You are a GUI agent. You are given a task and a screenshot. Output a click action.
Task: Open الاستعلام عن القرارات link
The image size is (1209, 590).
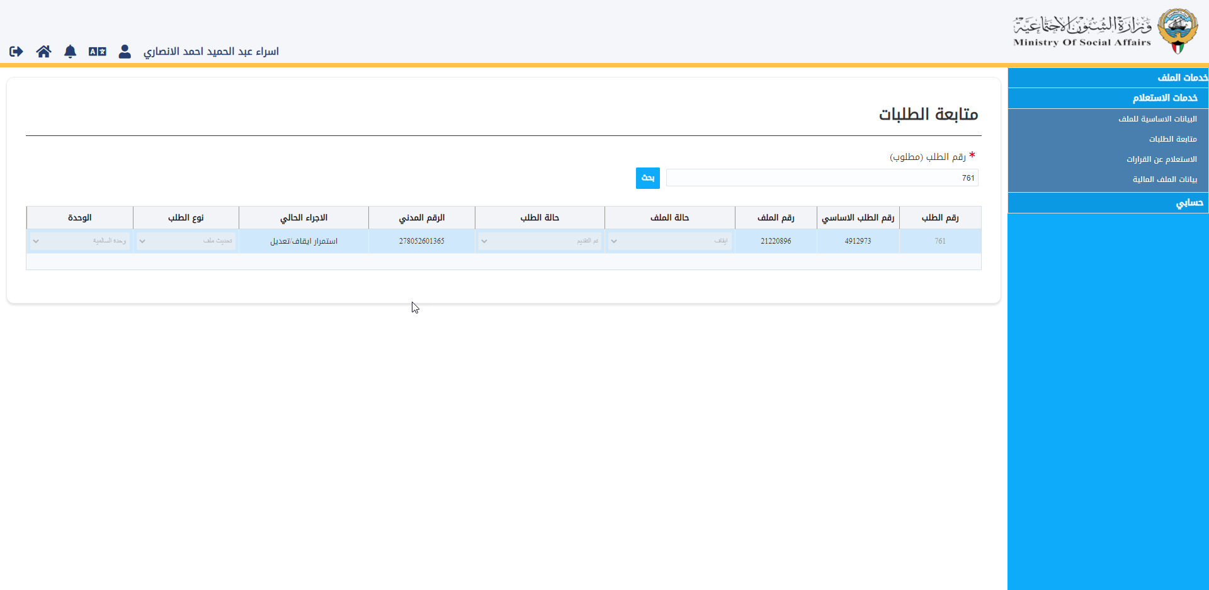(x=1161, y=159)
